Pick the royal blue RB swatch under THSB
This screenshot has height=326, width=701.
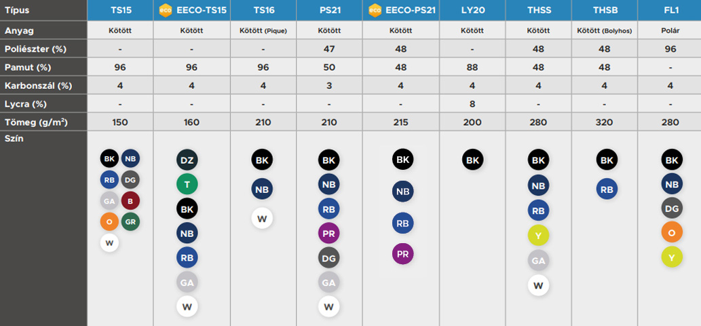coord(607,189)
